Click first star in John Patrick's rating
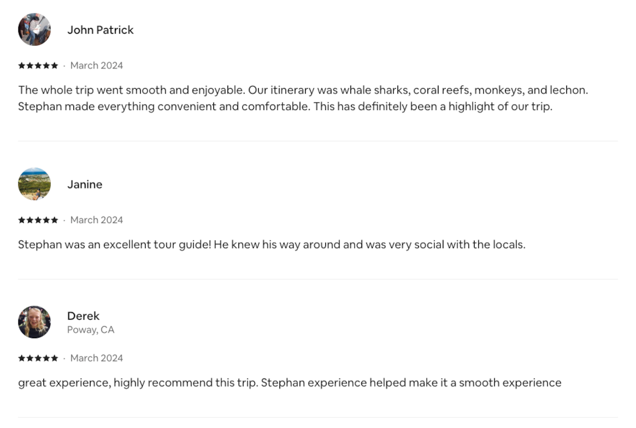The image size is (636, 428). pyautogui.click(x=21, y=65)
